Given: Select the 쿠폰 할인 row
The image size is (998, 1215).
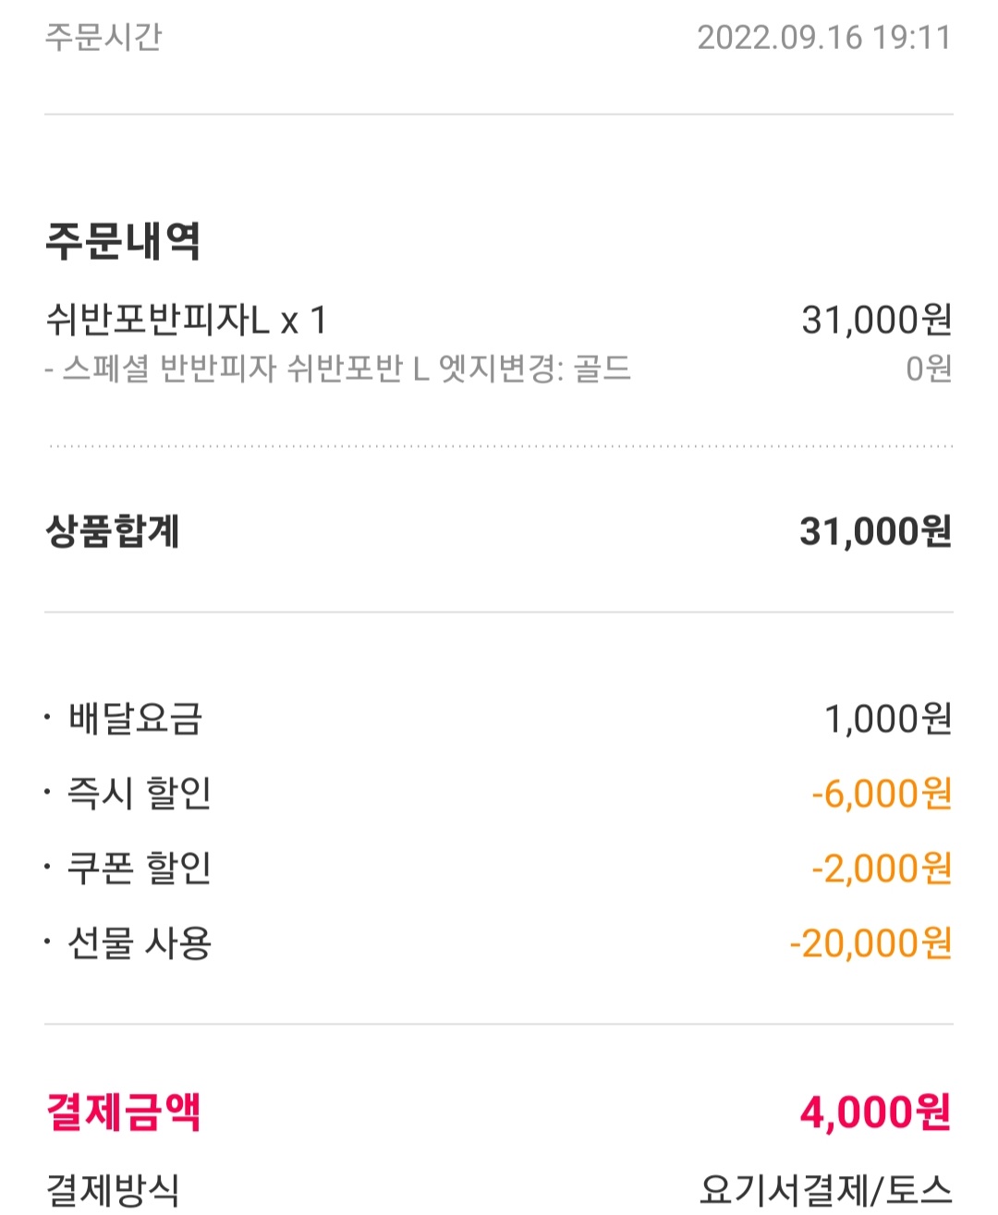Looking at the screenshot, I should pos(499,869).
